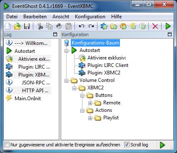Select Plugin: LIRC Client in the tree
Image resolution: width=177 pixels, height=153 pixels.
[108, 65]
